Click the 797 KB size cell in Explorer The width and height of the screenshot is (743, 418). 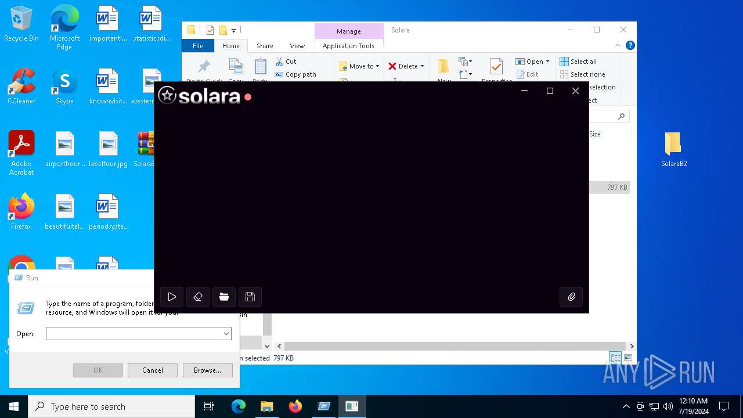[x=617, y=188]
